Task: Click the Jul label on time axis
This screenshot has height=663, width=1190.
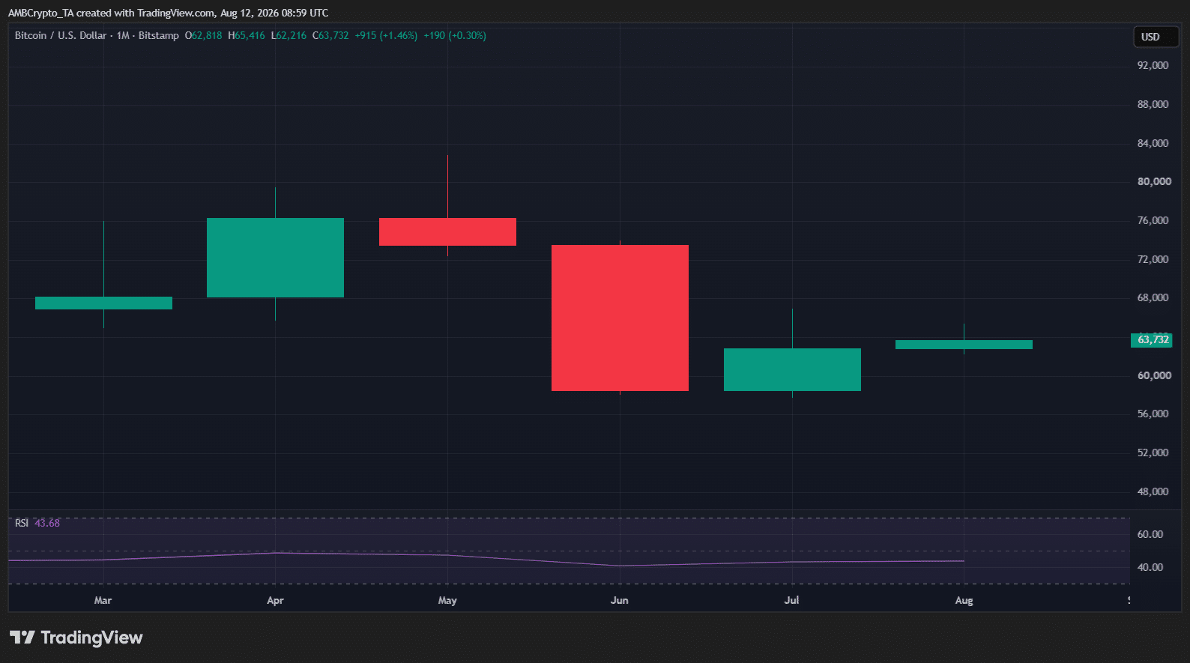Action: 792,600
